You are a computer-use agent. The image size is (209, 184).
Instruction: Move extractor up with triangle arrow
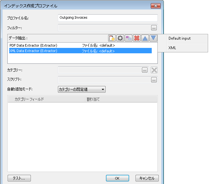(145, 38)
